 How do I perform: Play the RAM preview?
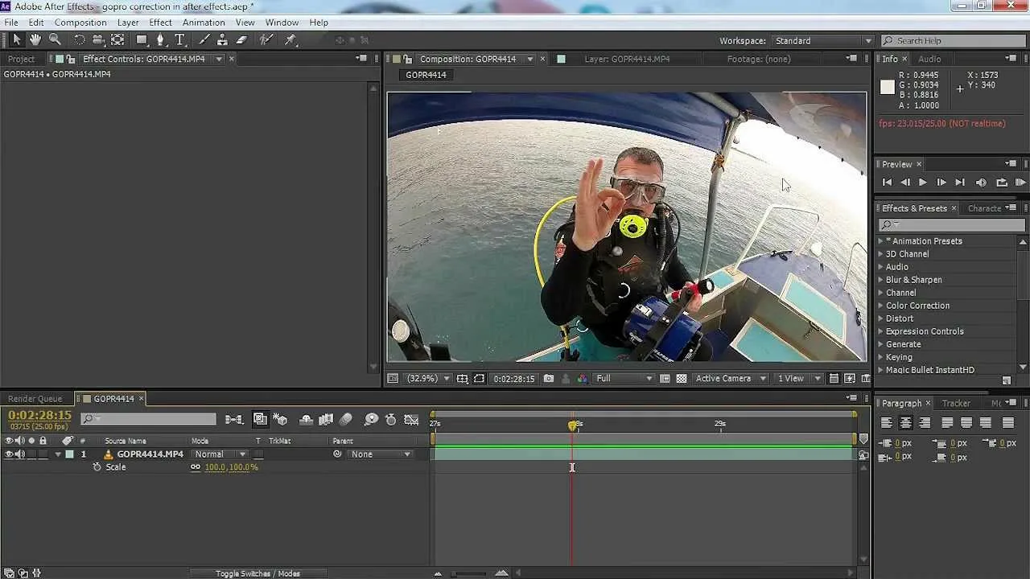click(x=1020, y=183)
